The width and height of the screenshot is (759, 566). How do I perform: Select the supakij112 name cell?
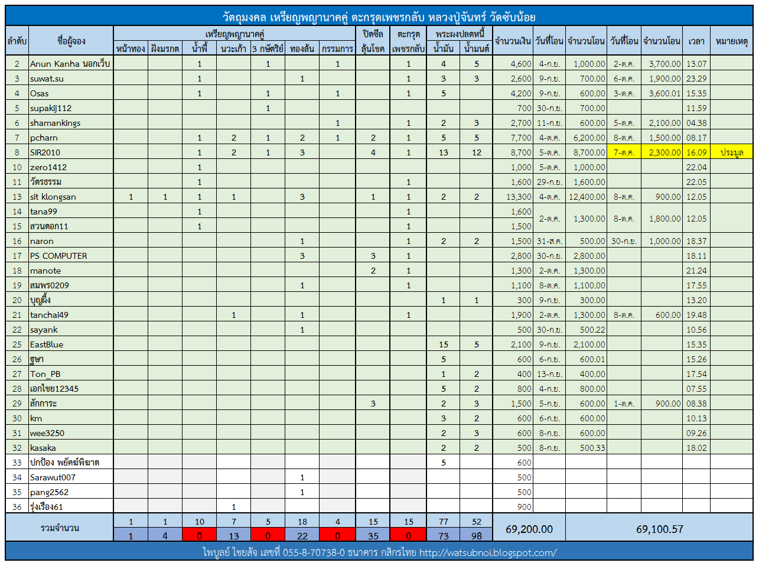71,108
